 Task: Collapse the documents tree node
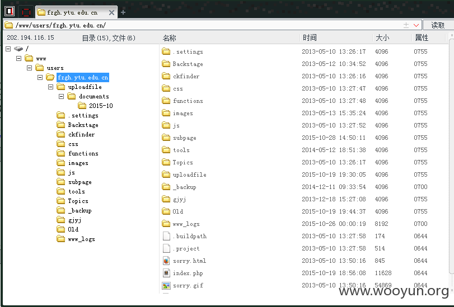62,96
